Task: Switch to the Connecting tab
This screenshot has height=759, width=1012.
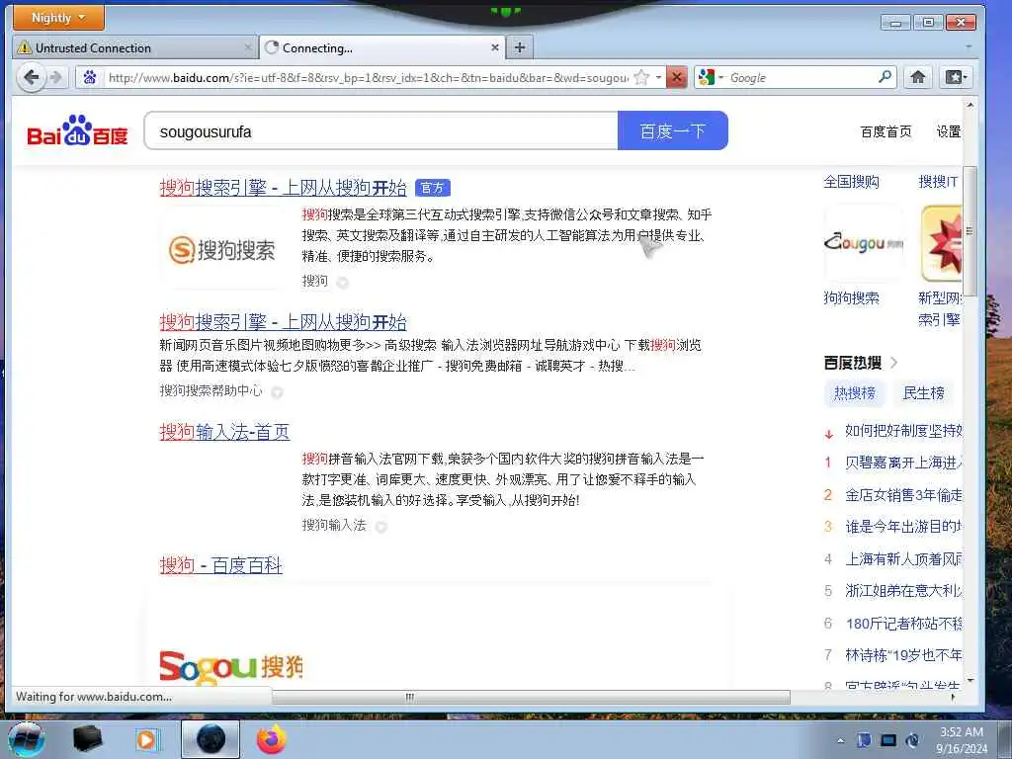Action: (380, 47)
